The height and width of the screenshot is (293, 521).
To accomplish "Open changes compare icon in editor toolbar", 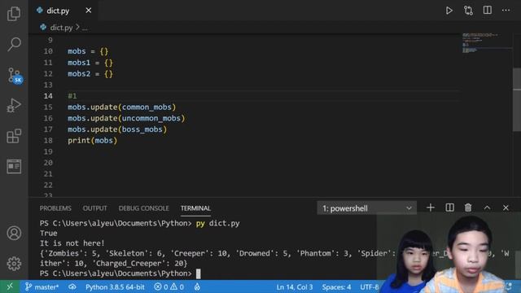I will [x=468, y=11].
